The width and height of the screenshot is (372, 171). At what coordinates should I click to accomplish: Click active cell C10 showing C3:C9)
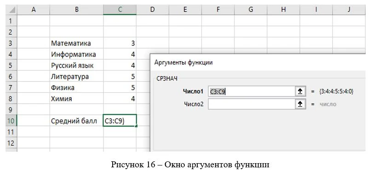coord(120,121)
